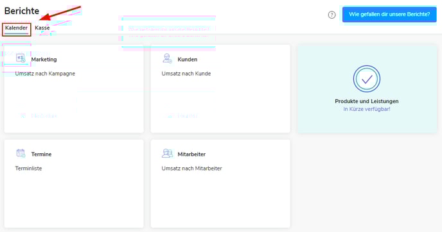Click the Mitarbeiter people icon
This screenshot has height=232, width=442.
(x=167, y=153)
